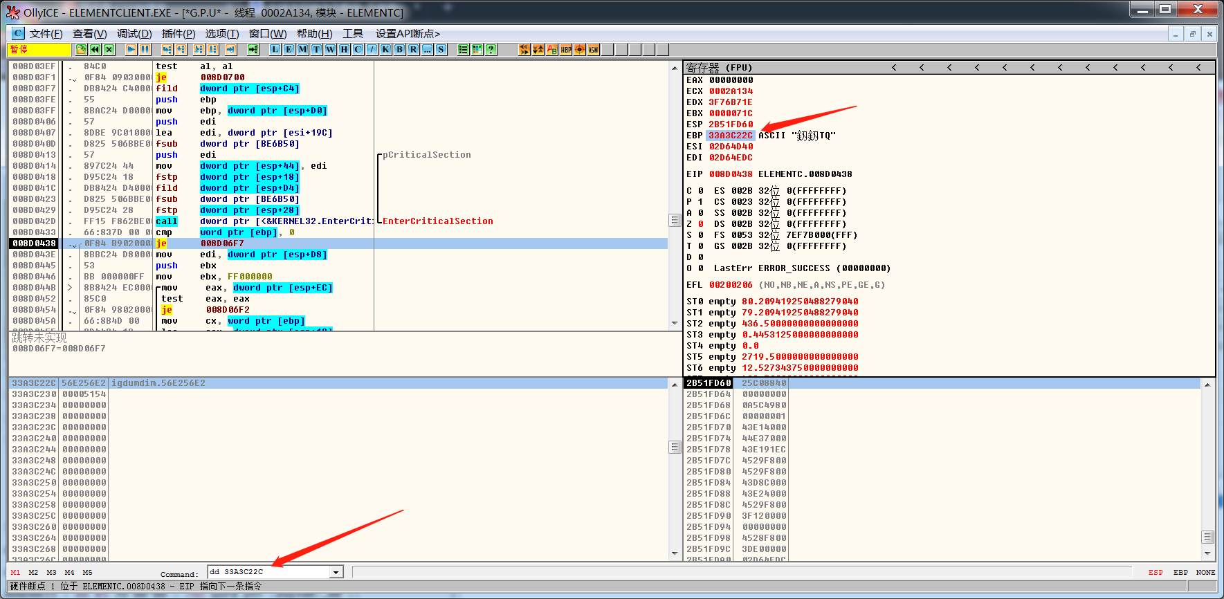Screen dimensions: 1224x599
Task: Click the Step into toolbar icon
Action: click(167, 49)
